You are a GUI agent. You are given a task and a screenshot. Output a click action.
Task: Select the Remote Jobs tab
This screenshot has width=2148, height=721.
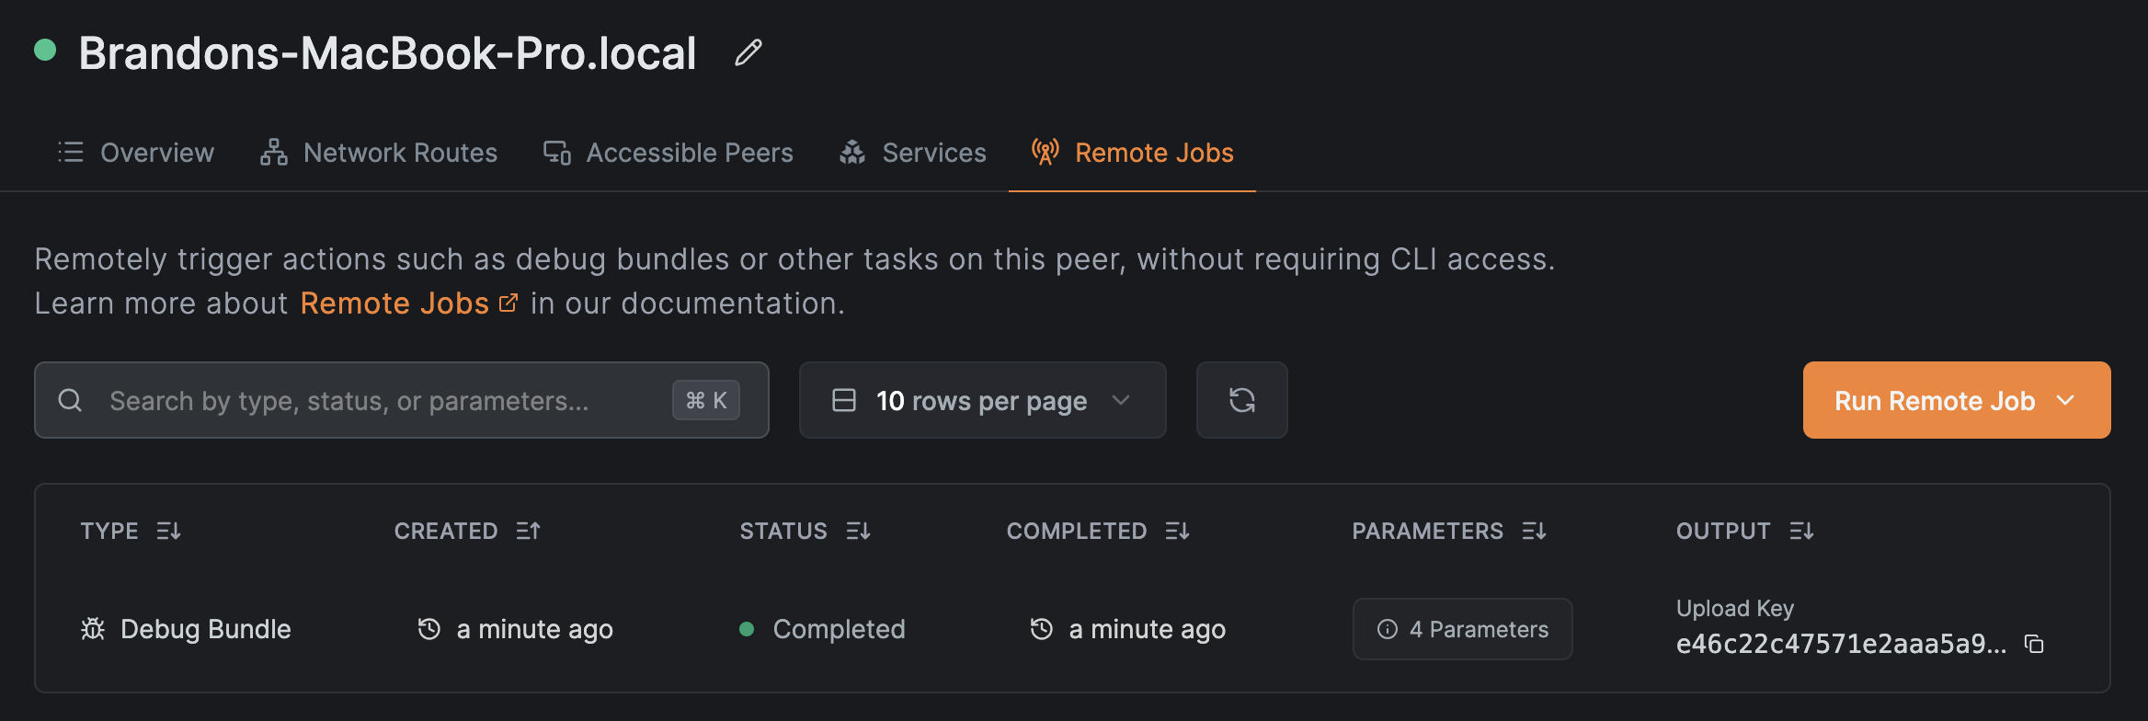(1133, 153)
